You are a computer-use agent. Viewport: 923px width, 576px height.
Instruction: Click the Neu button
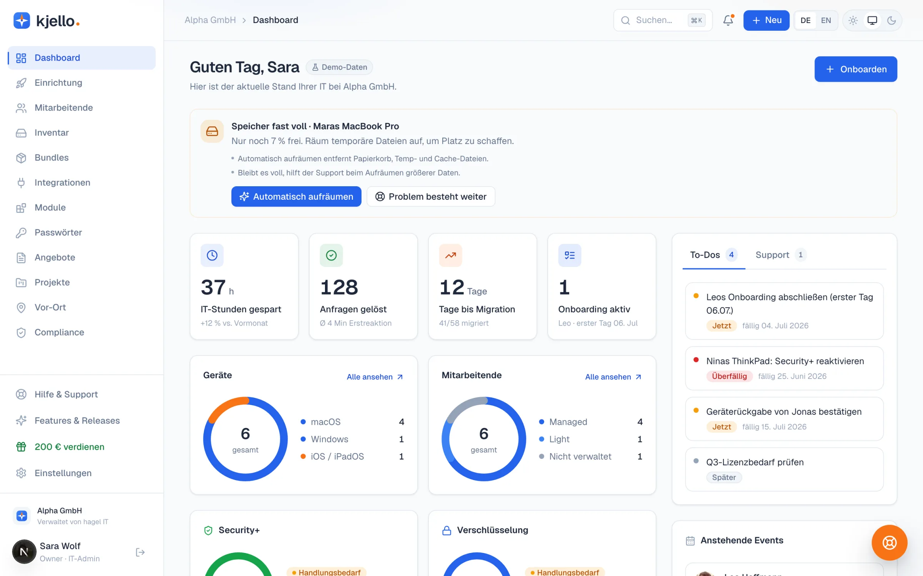pyautogui.click(x=766, y=20)
